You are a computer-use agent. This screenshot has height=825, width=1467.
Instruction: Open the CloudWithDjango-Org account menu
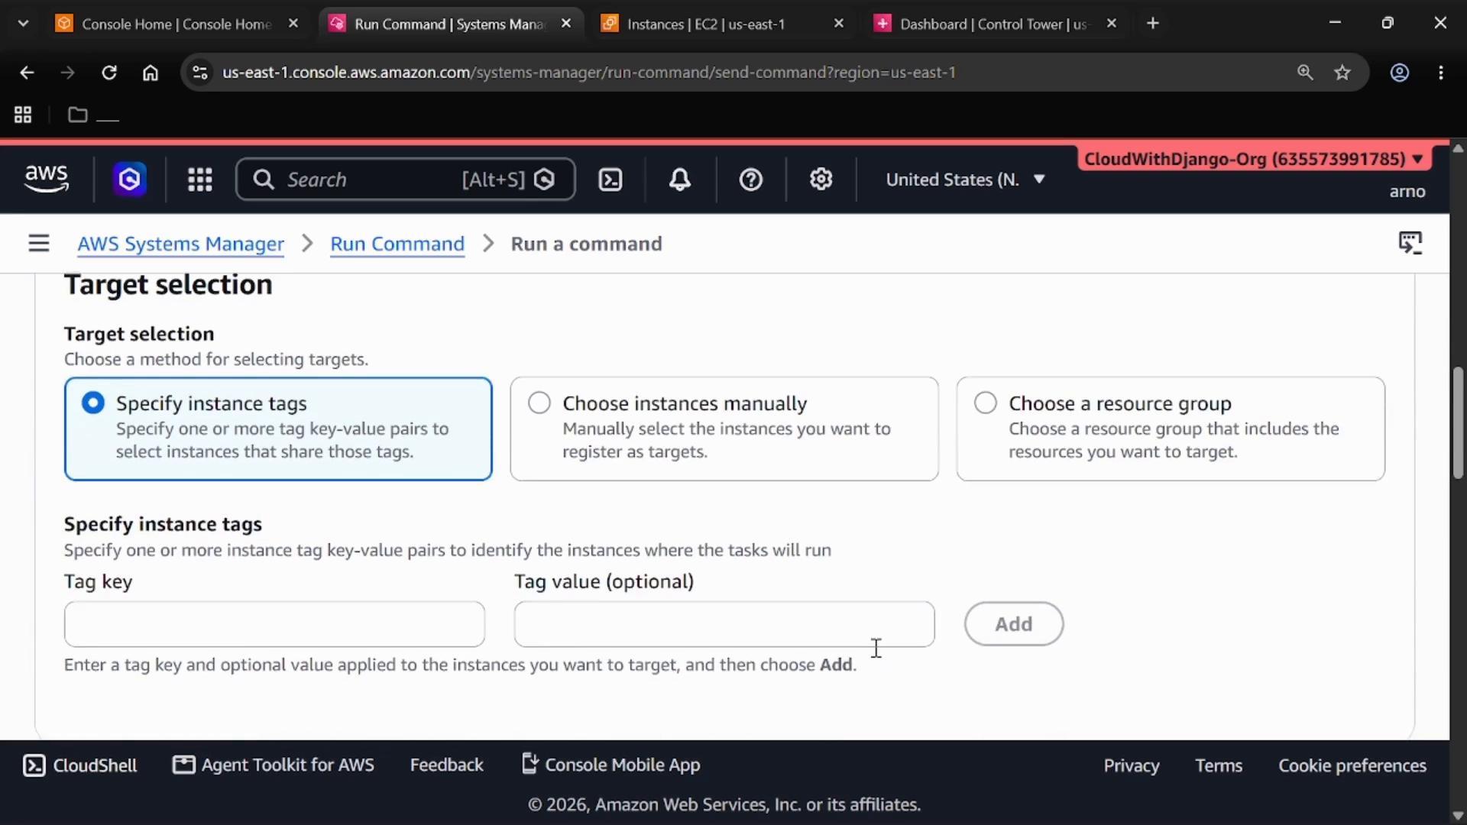[1254, 159]
